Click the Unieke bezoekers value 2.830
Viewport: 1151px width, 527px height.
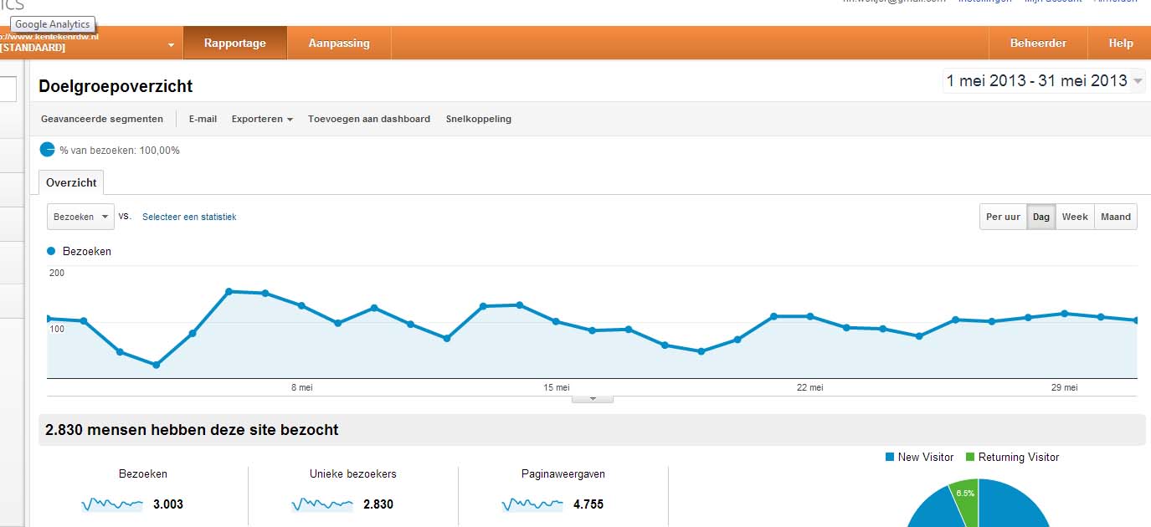tap(378, 504)
